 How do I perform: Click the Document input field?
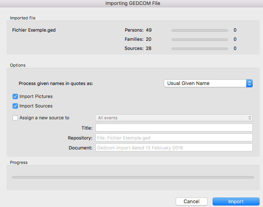(x=174, y=148)
